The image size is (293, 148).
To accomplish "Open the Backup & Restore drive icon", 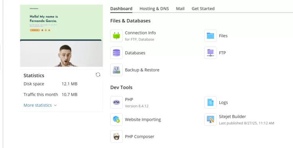I will tap(116, 70).
